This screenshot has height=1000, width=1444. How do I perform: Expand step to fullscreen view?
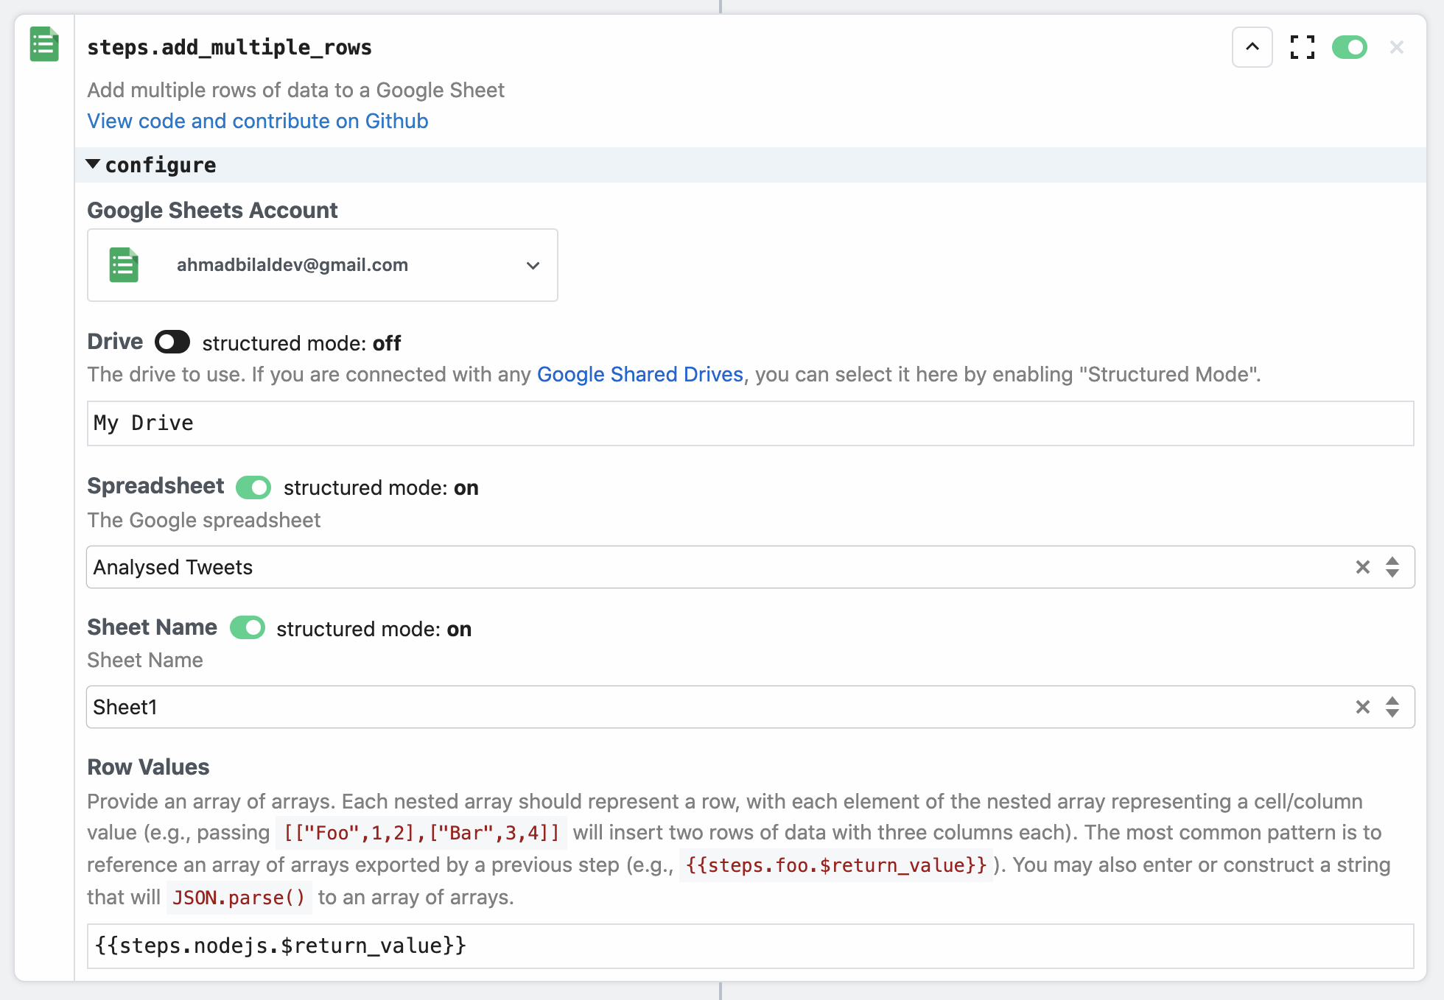(1302, 47)
